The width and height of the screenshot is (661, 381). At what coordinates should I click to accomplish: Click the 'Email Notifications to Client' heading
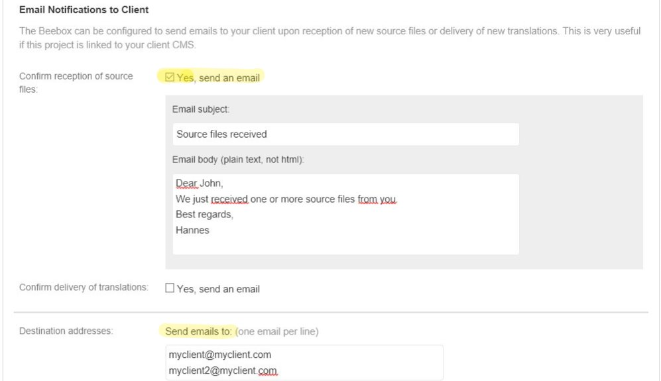pos(84,10)
